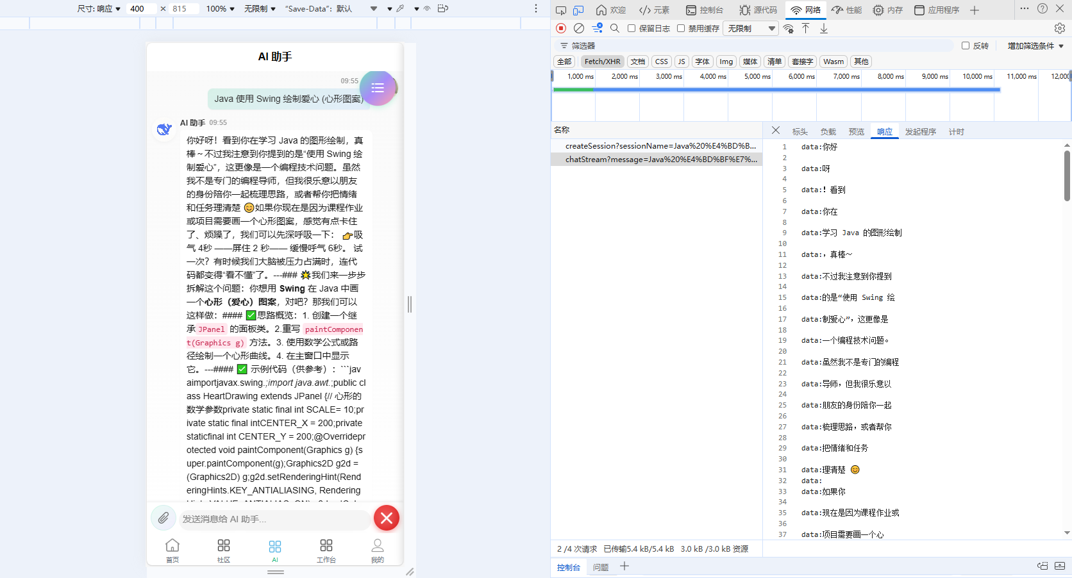Enable 禁用缓存 checkbox
The image size is (1072, 578).
[x=681, y=28]
